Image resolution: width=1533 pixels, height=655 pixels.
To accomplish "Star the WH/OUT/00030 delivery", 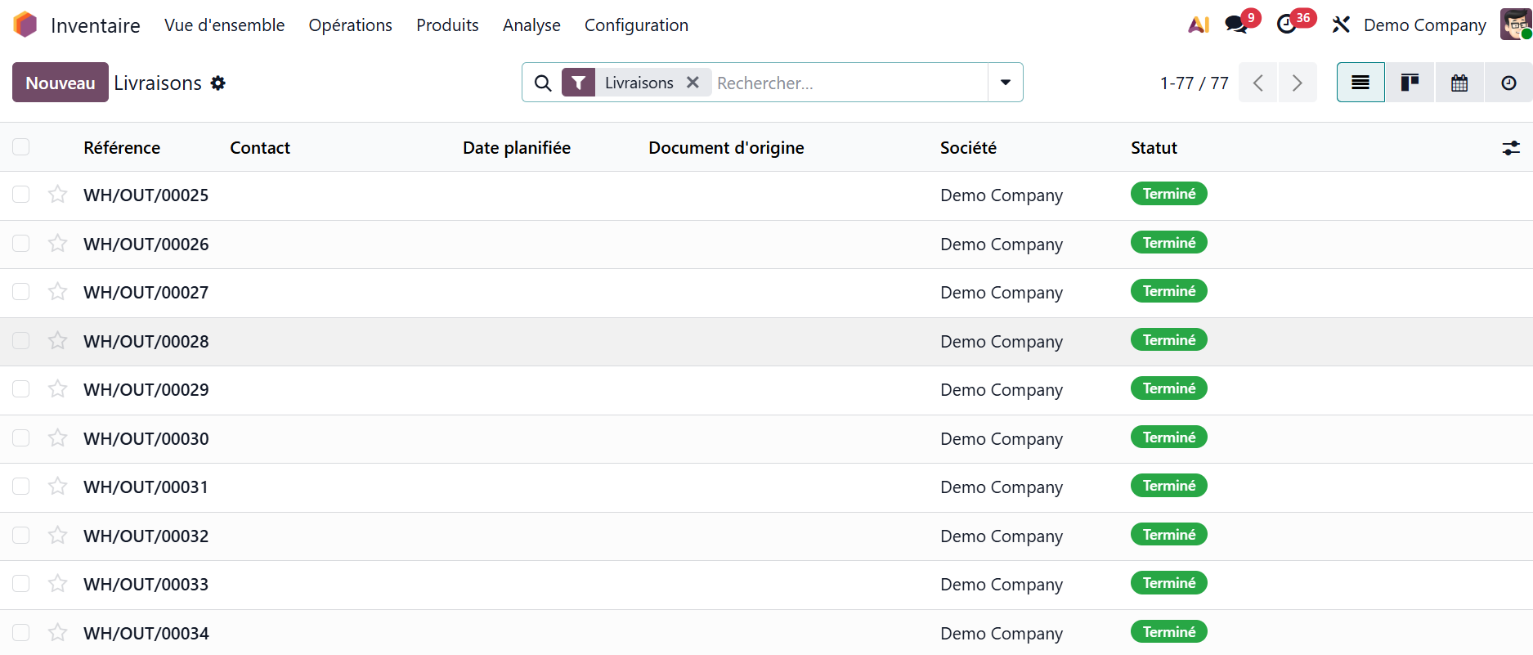I will pyautogui.click(x=57, y=438).
